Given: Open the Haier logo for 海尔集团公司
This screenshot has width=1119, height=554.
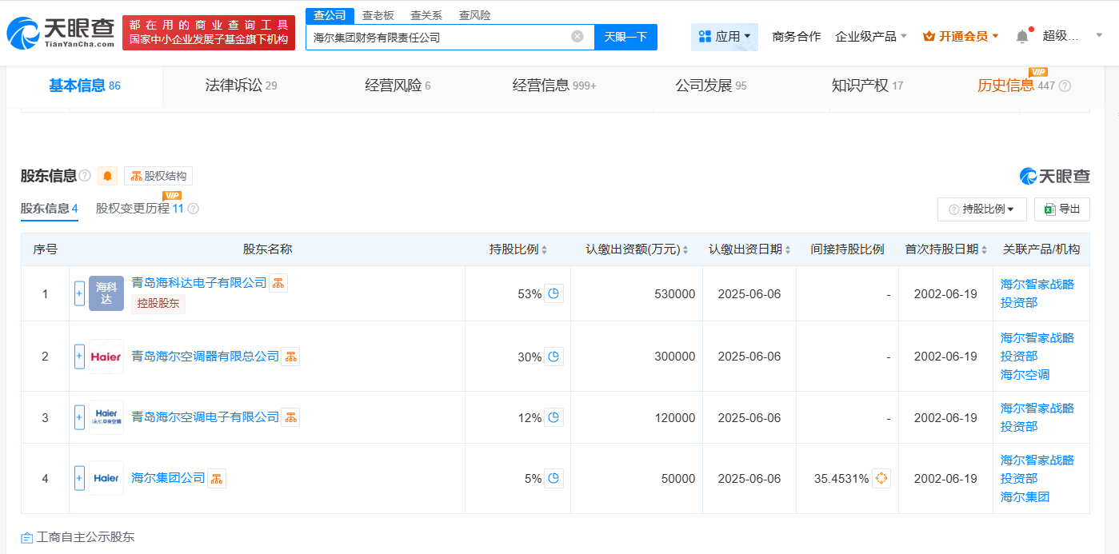Looking at the screenshot, I should [106, 478].
